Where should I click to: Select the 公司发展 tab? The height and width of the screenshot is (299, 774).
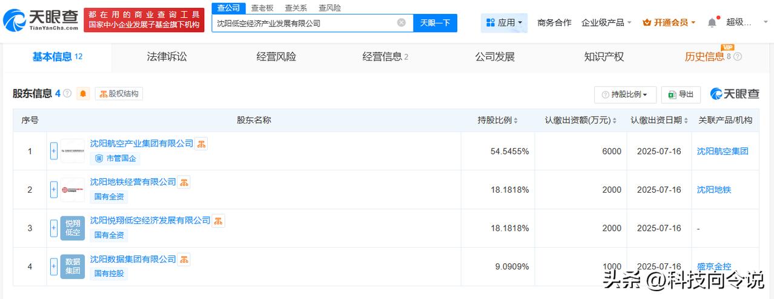[495, 57]
